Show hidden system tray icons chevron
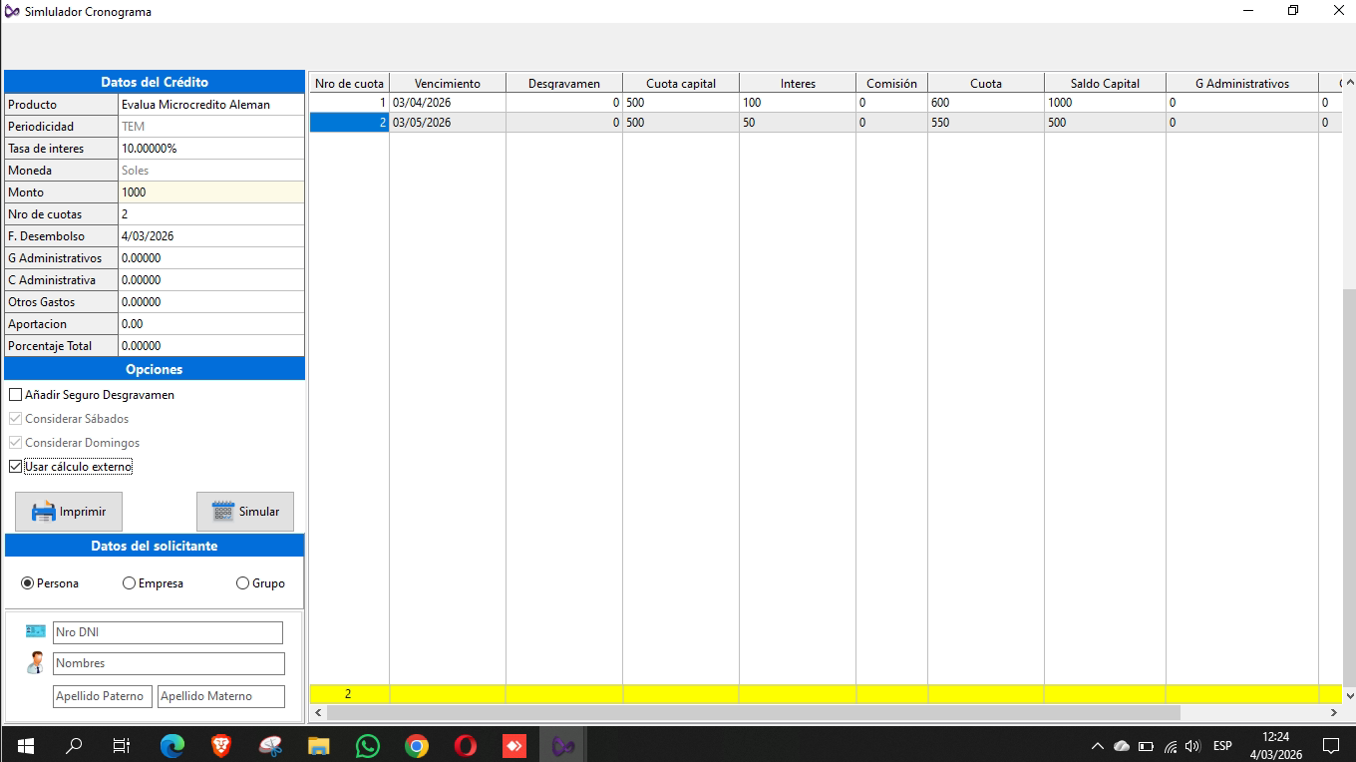1356x762 pixels. coord(1098,745)
